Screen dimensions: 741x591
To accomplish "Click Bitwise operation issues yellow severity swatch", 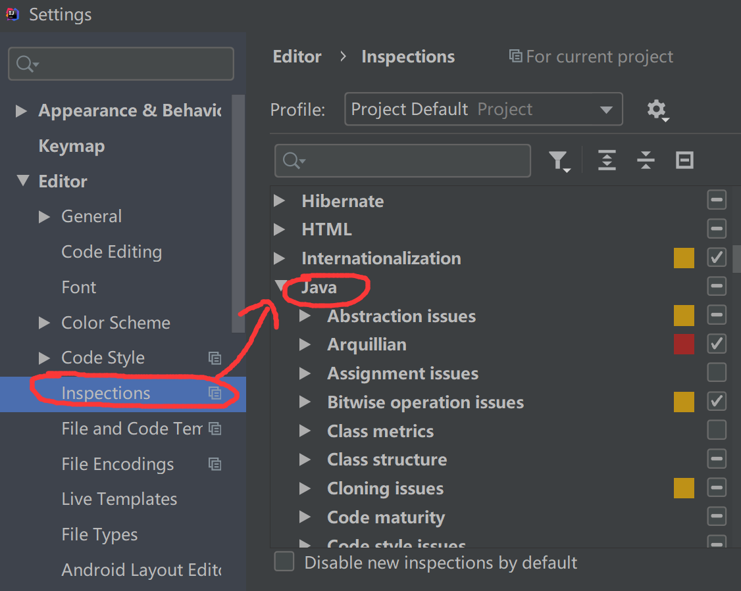I will click(684, 401).
